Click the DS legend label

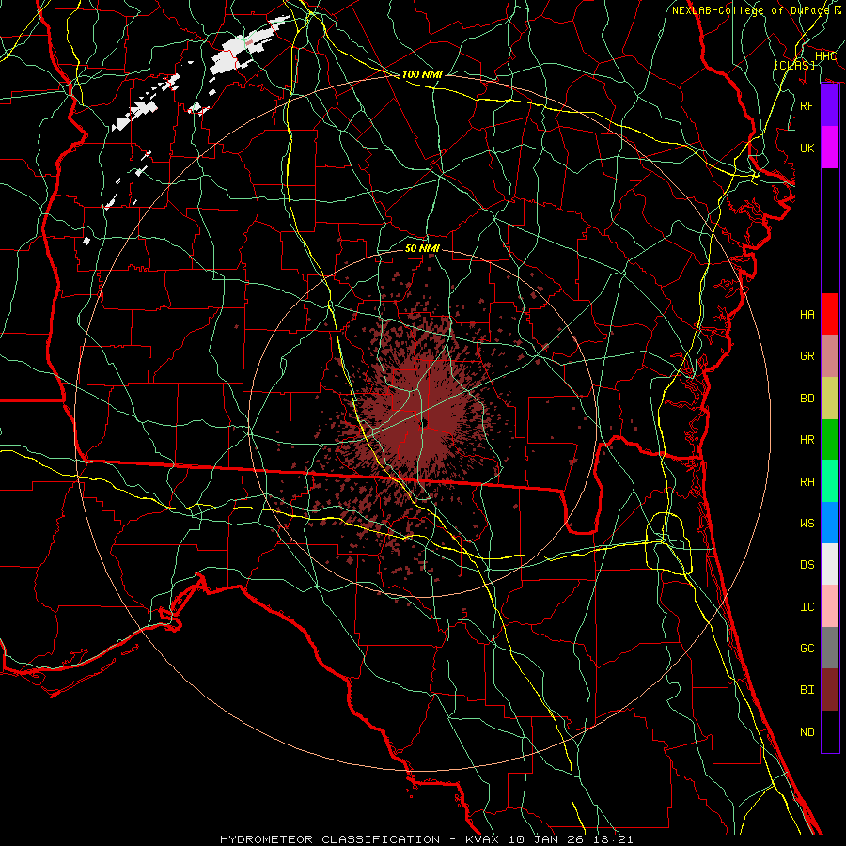807,565
